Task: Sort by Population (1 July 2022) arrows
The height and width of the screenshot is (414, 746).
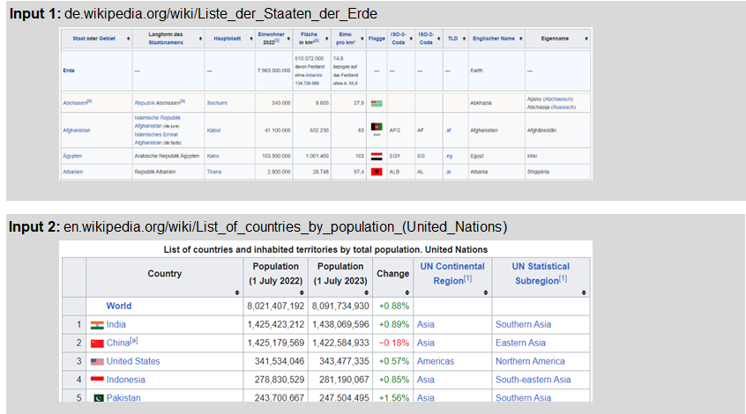Action: tap(302, 292)
